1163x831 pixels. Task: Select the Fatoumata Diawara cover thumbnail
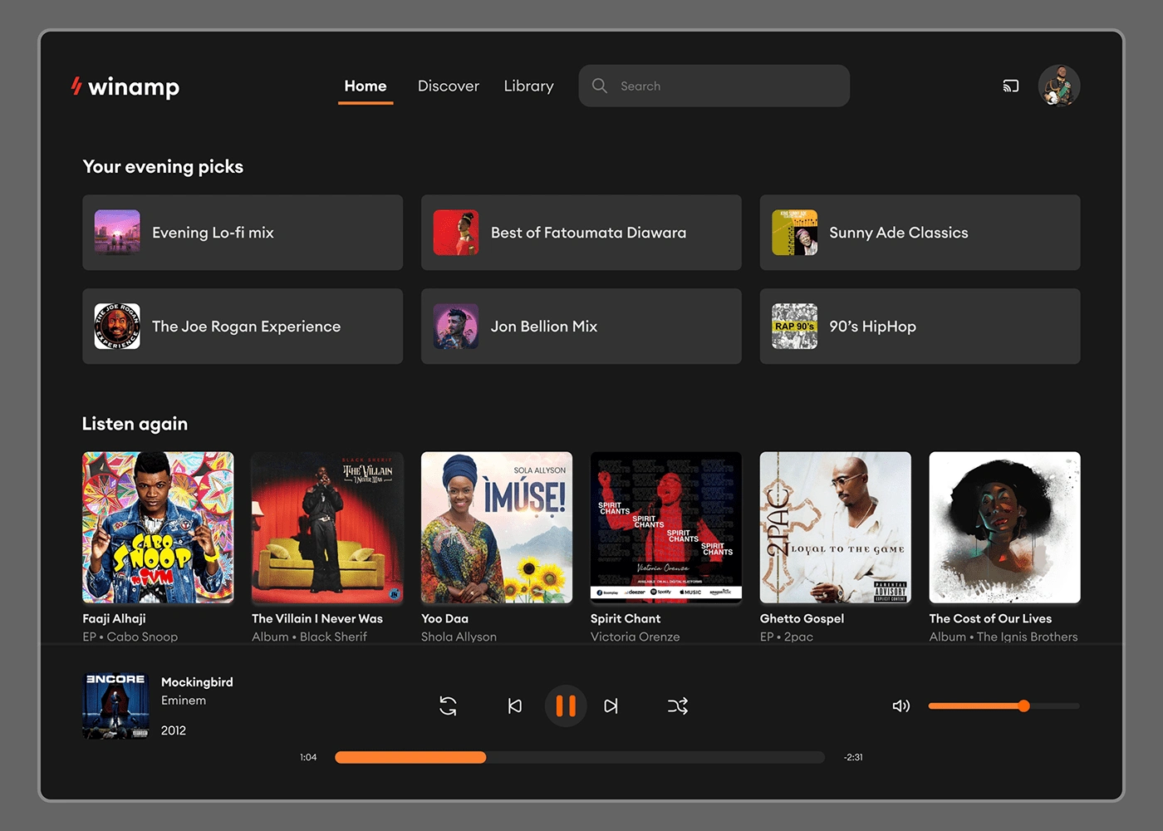[x=456, y=233]
